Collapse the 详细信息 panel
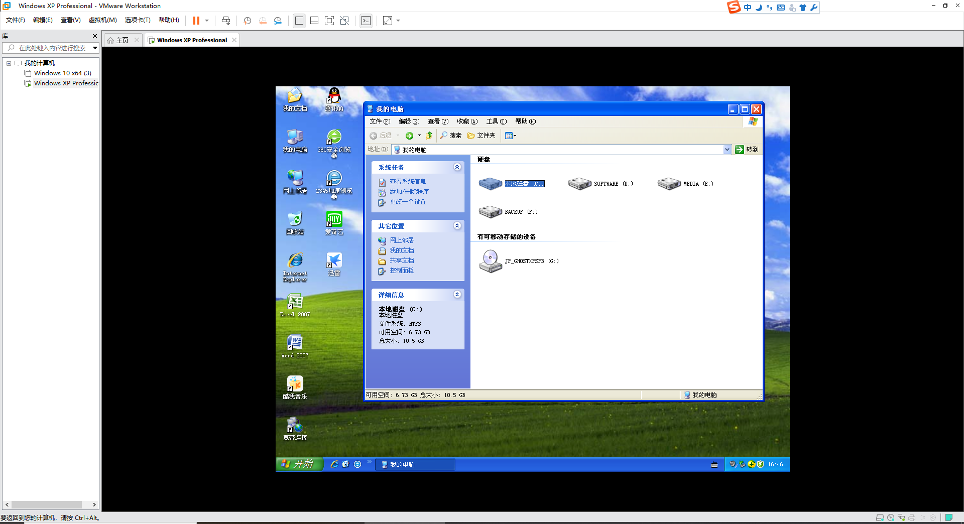This screenshot has width=964, height=524. point(457,295)
